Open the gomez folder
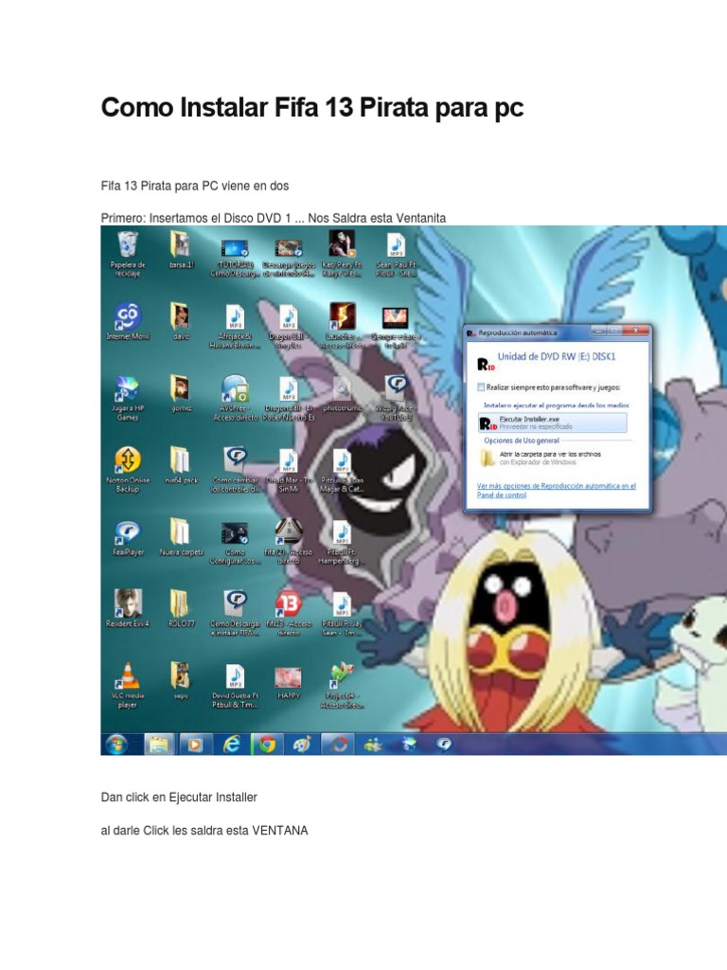This screenshot has width=727, height=970. (x=181, y=393)
